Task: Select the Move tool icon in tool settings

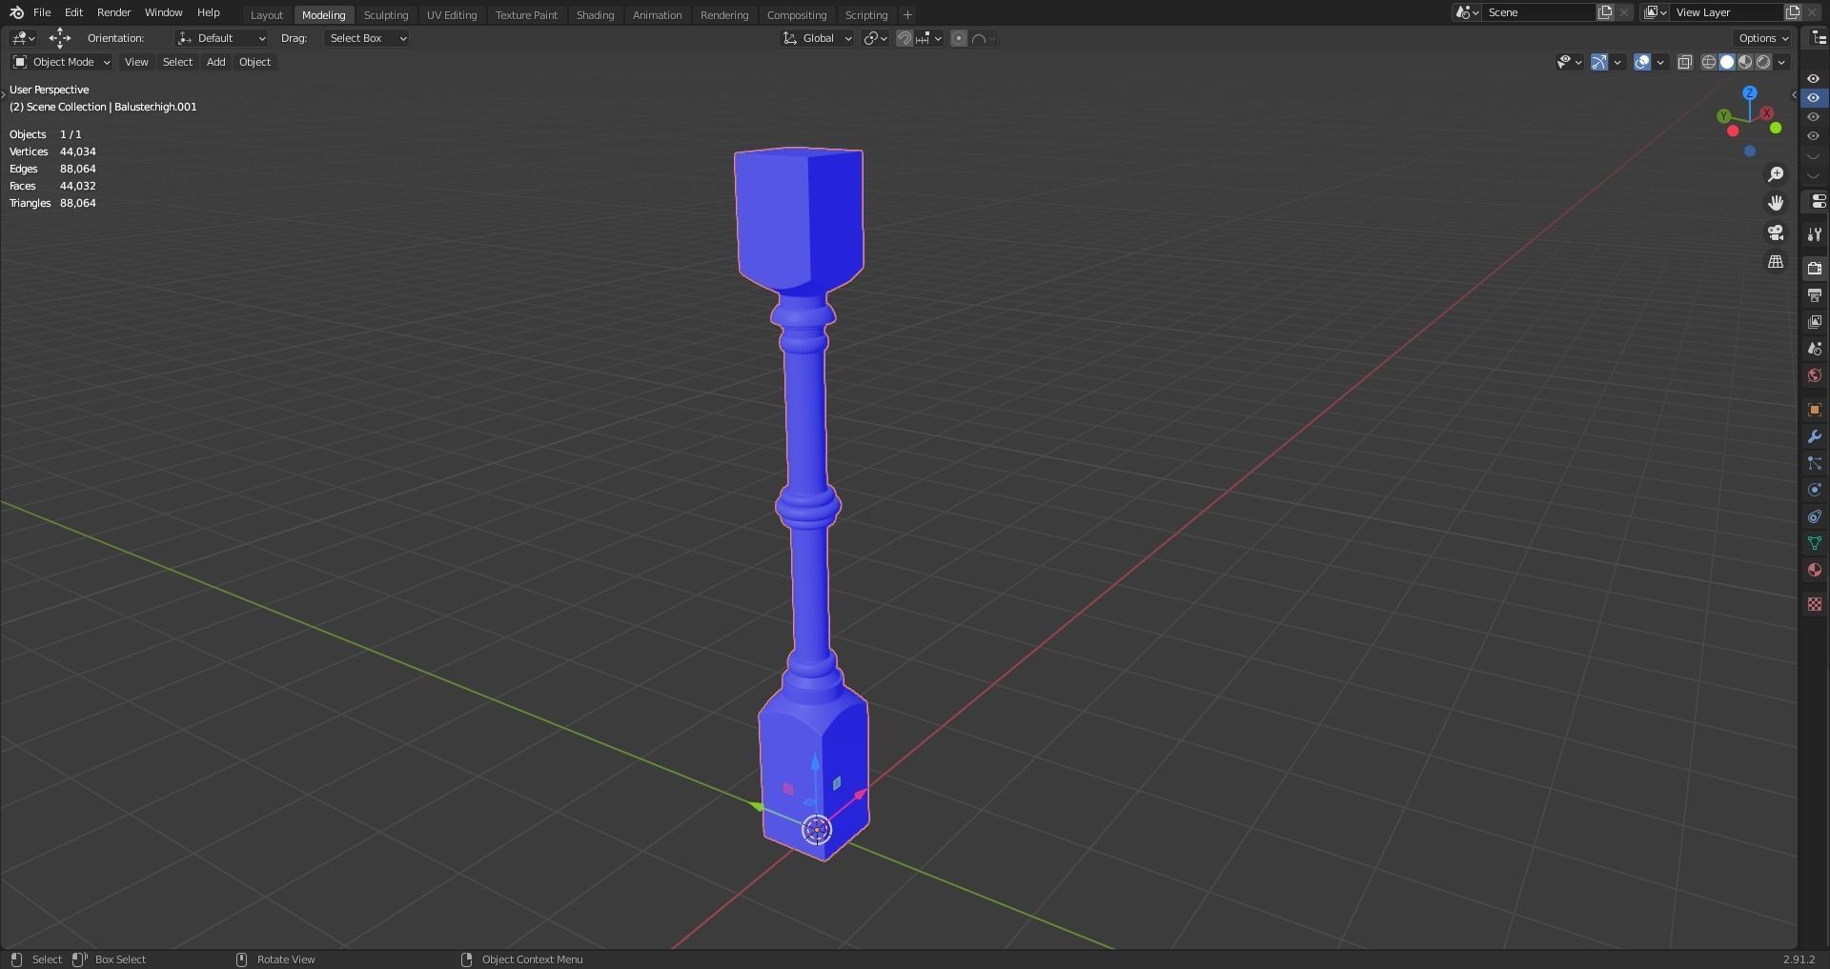Action: pos(59,38)
